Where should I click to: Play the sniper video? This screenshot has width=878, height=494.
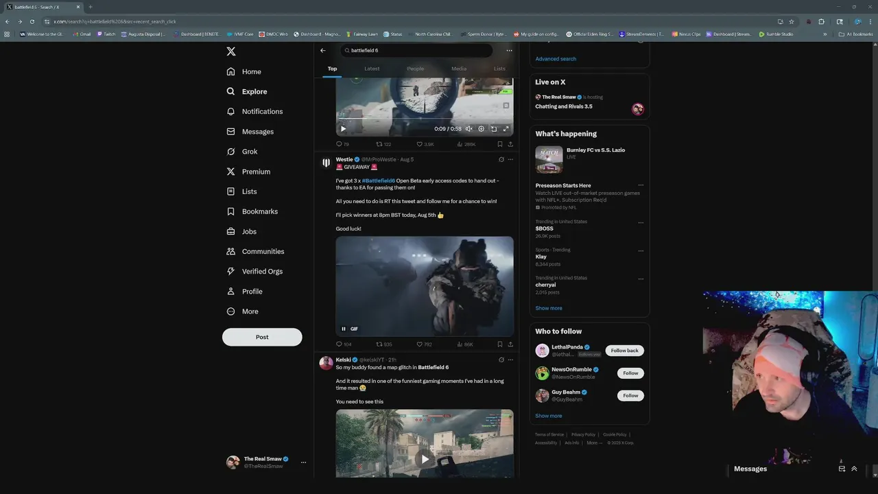(344, 128)
